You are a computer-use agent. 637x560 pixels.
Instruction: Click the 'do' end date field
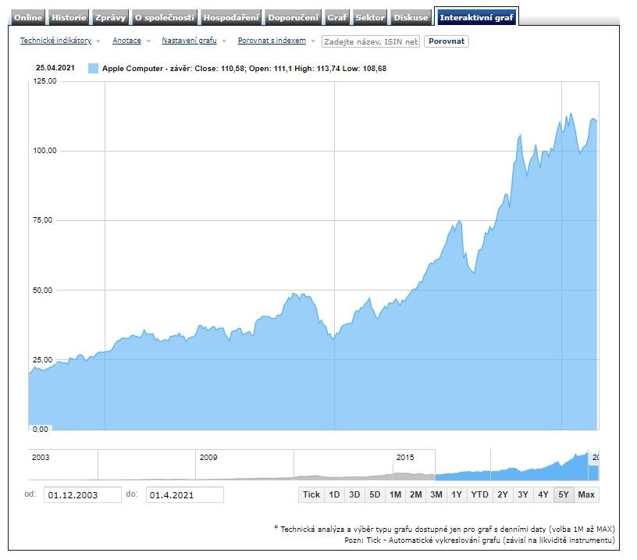click(184, 494)
